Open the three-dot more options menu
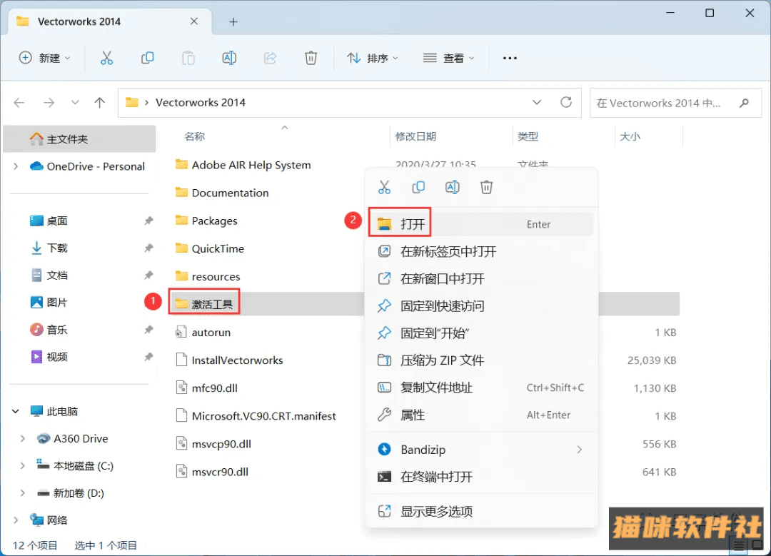This screenshot has height=556, width=771. (x=510, y=58)
